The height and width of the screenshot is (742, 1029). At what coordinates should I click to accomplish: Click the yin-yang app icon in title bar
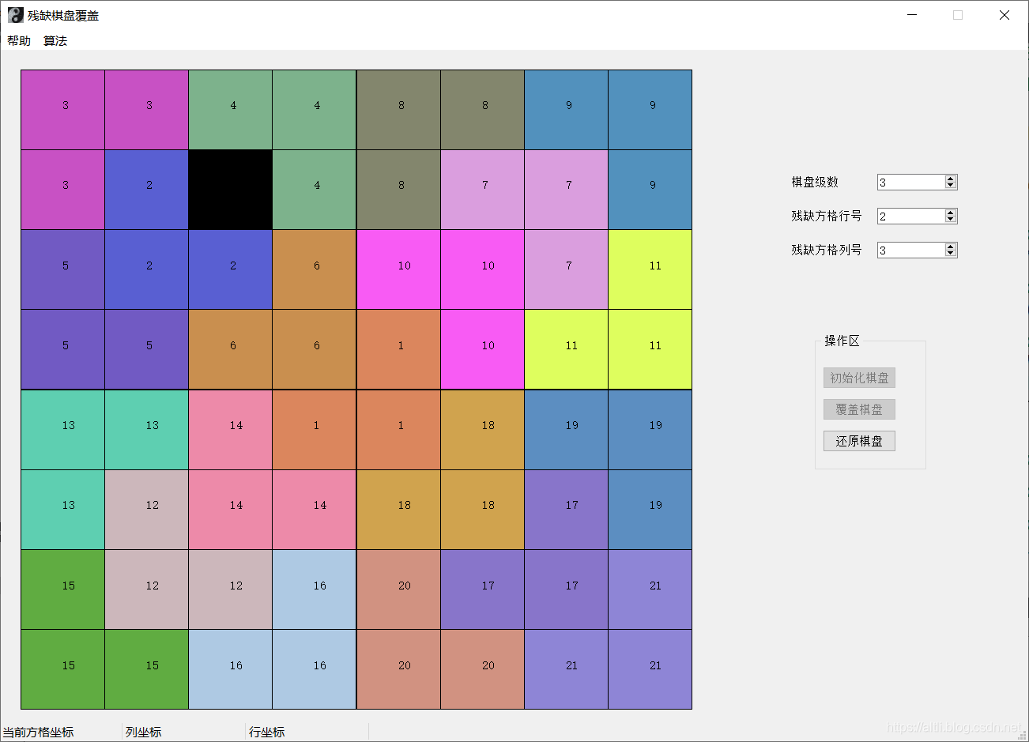pos(15,14)
